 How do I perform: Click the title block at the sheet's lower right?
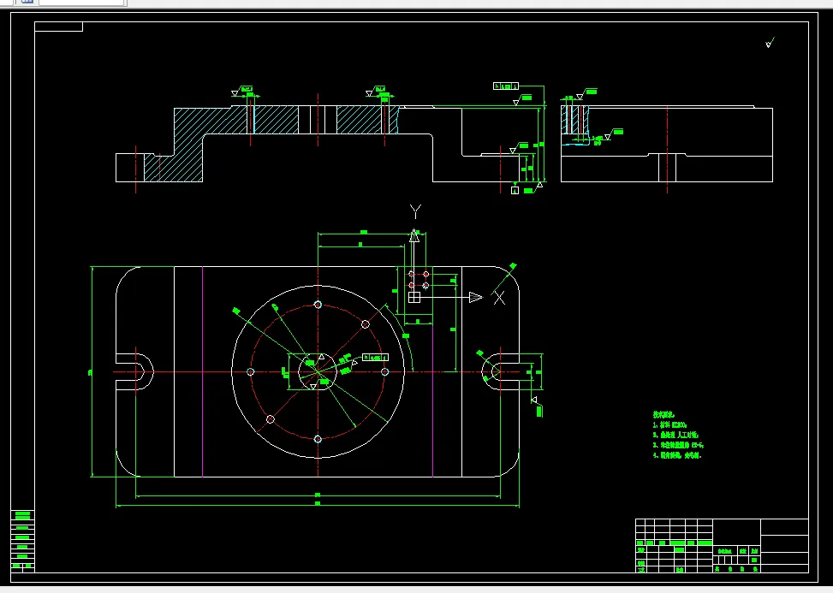(x=722, y=546)
